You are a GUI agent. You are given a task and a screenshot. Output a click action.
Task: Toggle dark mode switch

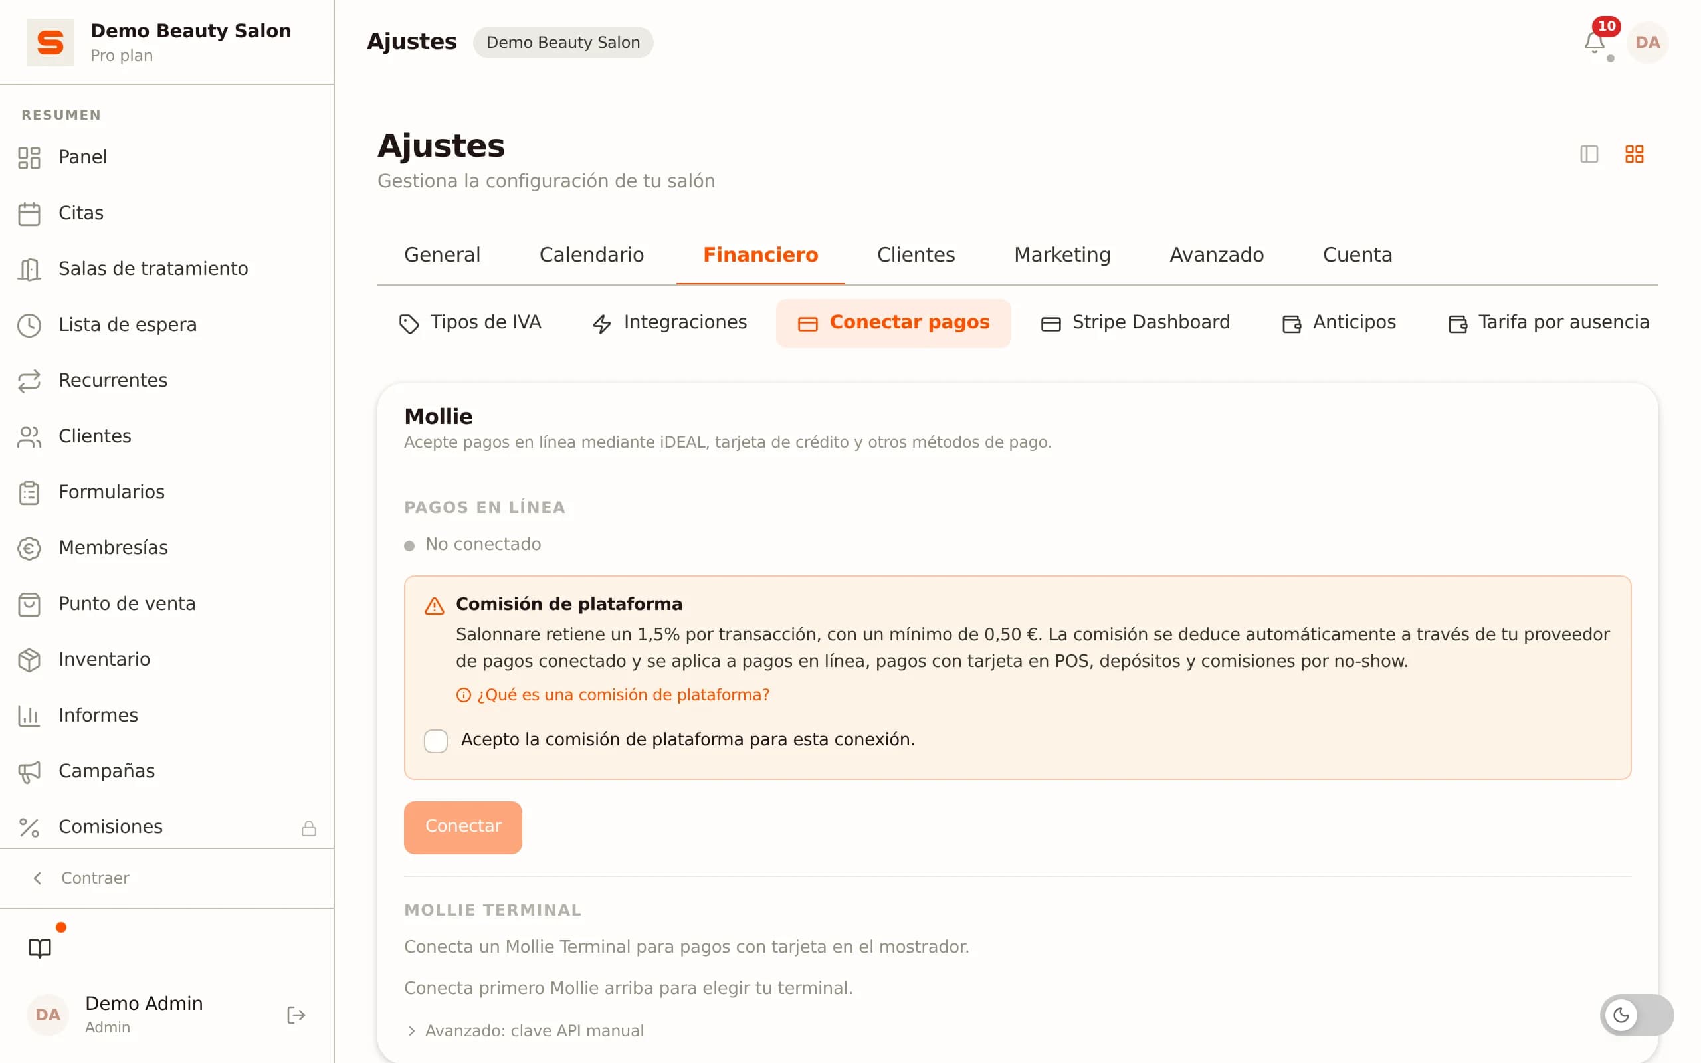coord(1637,1015)
